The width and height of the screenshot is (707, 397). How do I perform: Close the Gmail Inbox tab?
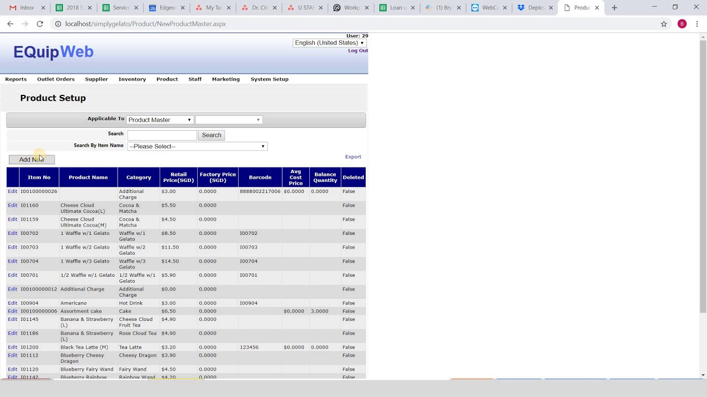(x=43, y=8)
